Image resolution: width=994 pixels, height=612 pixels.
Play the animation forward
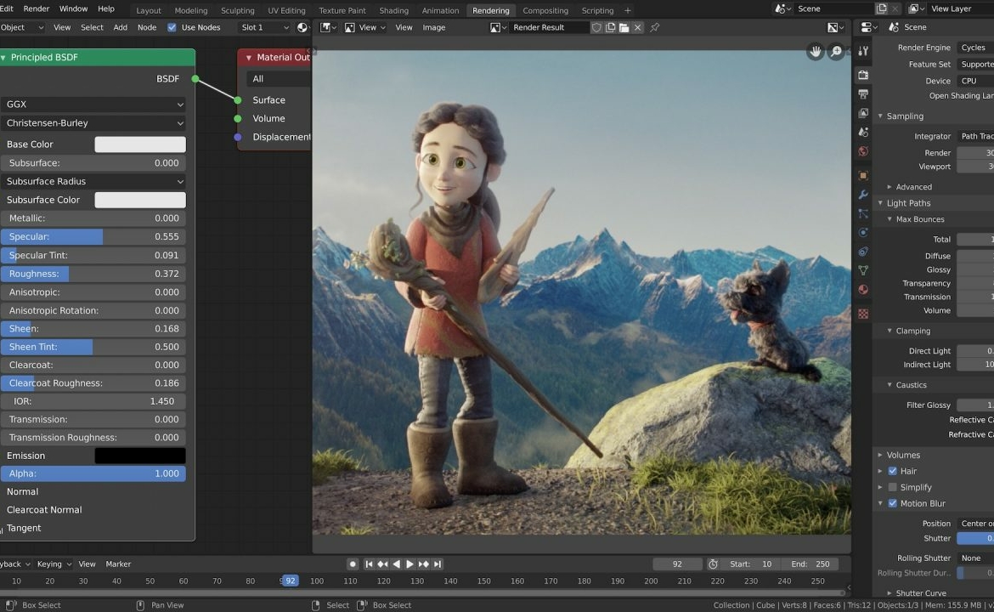[409, 564]
